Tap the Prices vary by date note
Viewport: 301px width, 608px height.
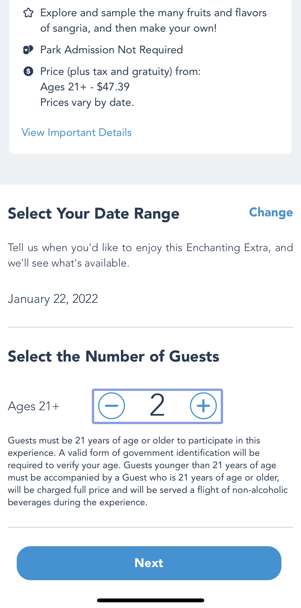(87, 102)
